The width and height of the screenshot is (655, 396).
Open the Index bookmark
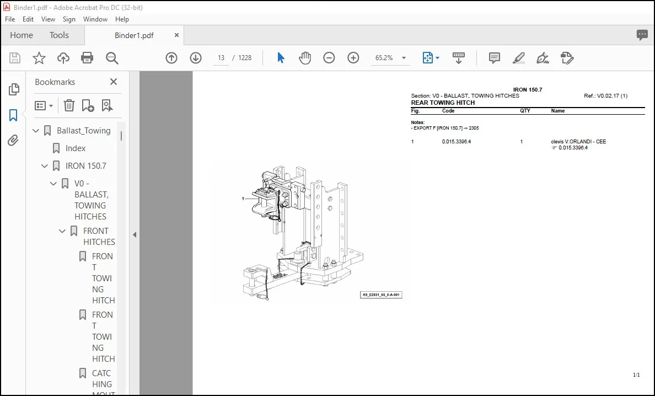pyautogui.click(x=75, y=148)
